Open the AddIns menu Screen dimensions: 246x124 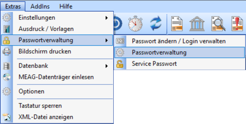point(40,6)
